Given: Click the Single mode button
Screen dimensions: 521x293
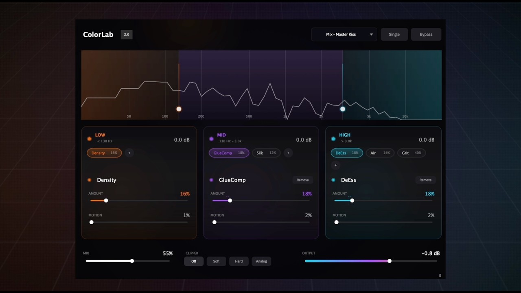Looking at the screenshot, I should [394, 35].
